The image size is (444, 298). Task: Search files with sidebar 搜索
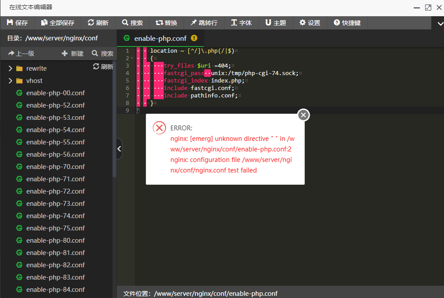click(102, 53)
